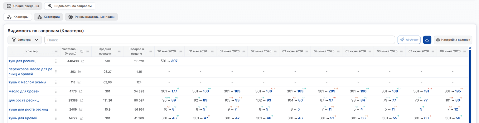
Task: Open column menu for 30 мая 2026
Action: 181,51
